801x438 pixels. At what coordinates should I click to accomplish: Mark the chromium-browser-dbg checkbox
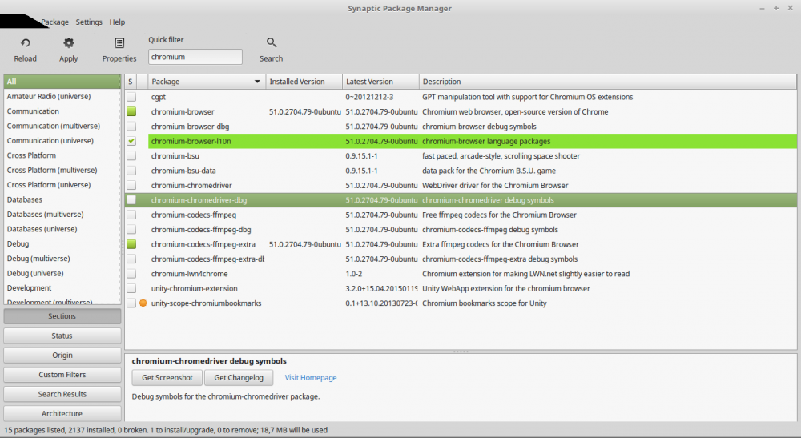(131, 127)
